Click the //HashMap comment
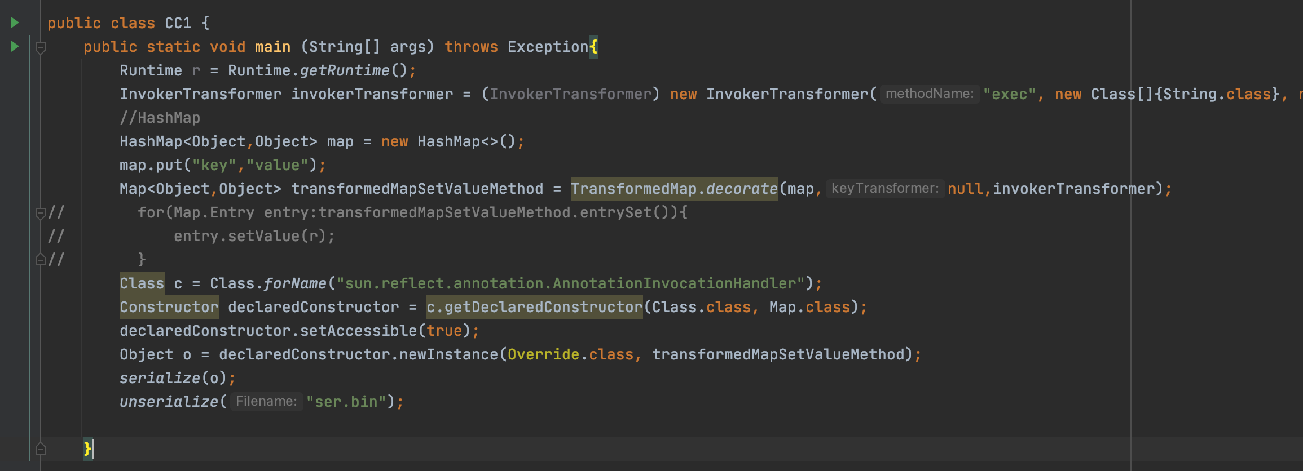Screen dimensions: 1303x471 (x=160, y=118)
